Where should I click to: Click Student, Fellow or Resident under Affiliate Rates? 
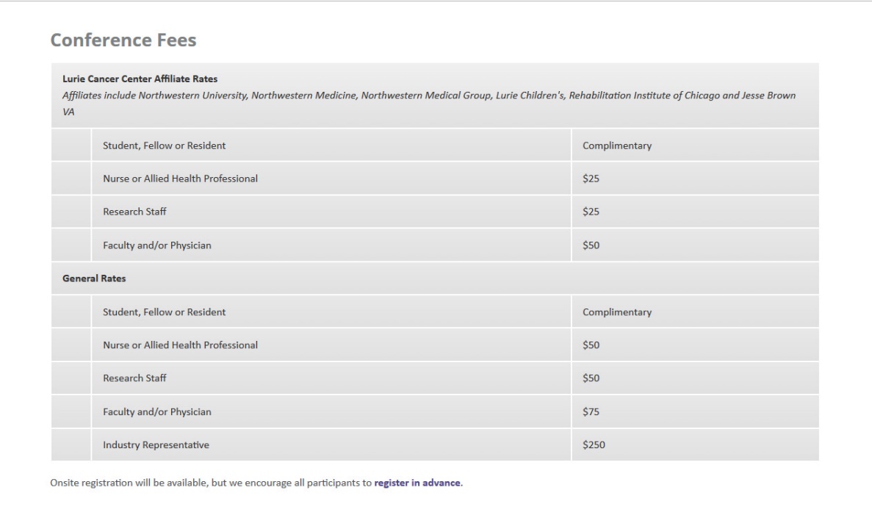pyautogui.click(x=164, y=145)
